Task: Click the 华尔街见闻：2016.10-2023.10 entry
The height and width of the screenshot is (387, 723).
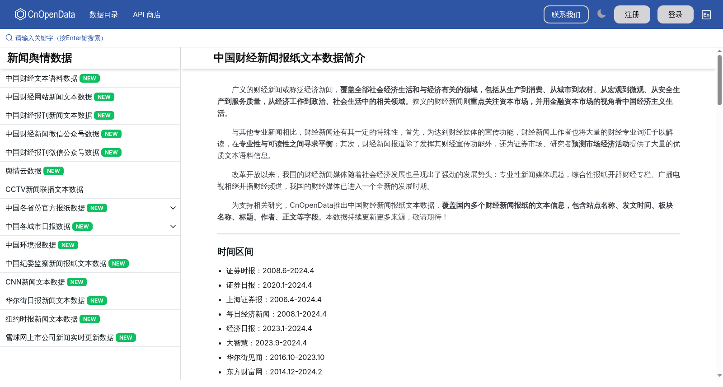Action: (276, 357)
